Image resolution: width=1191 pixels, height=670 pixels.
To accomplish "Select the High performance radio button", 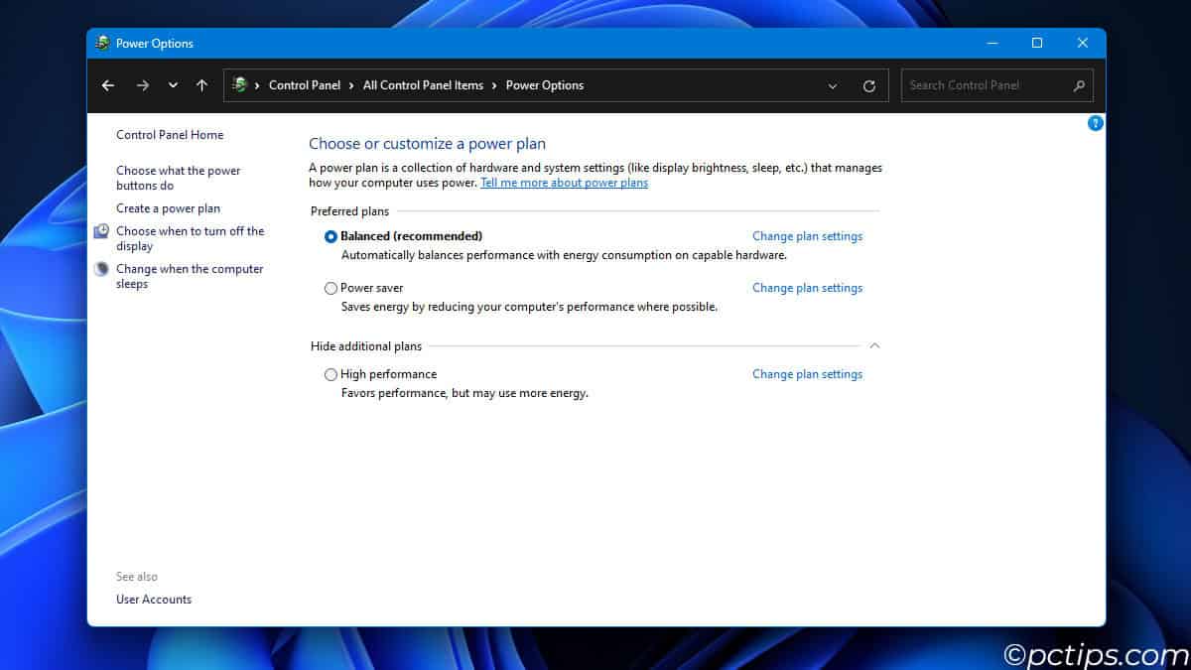I will point(331,374).
